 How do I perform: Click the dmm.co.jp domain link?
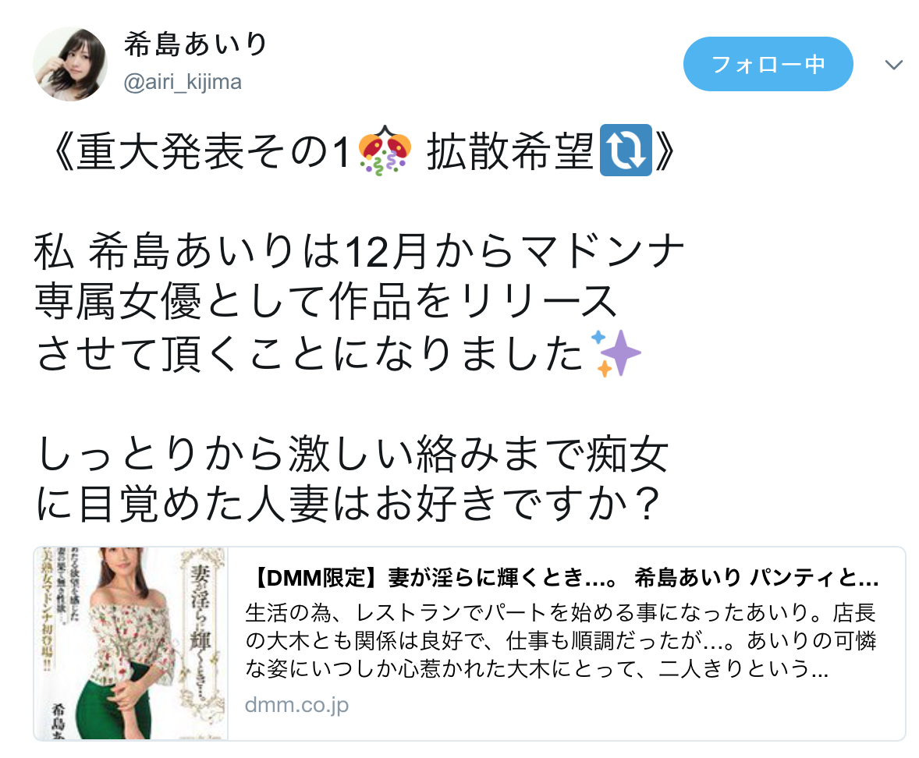(x=296, y=705)
